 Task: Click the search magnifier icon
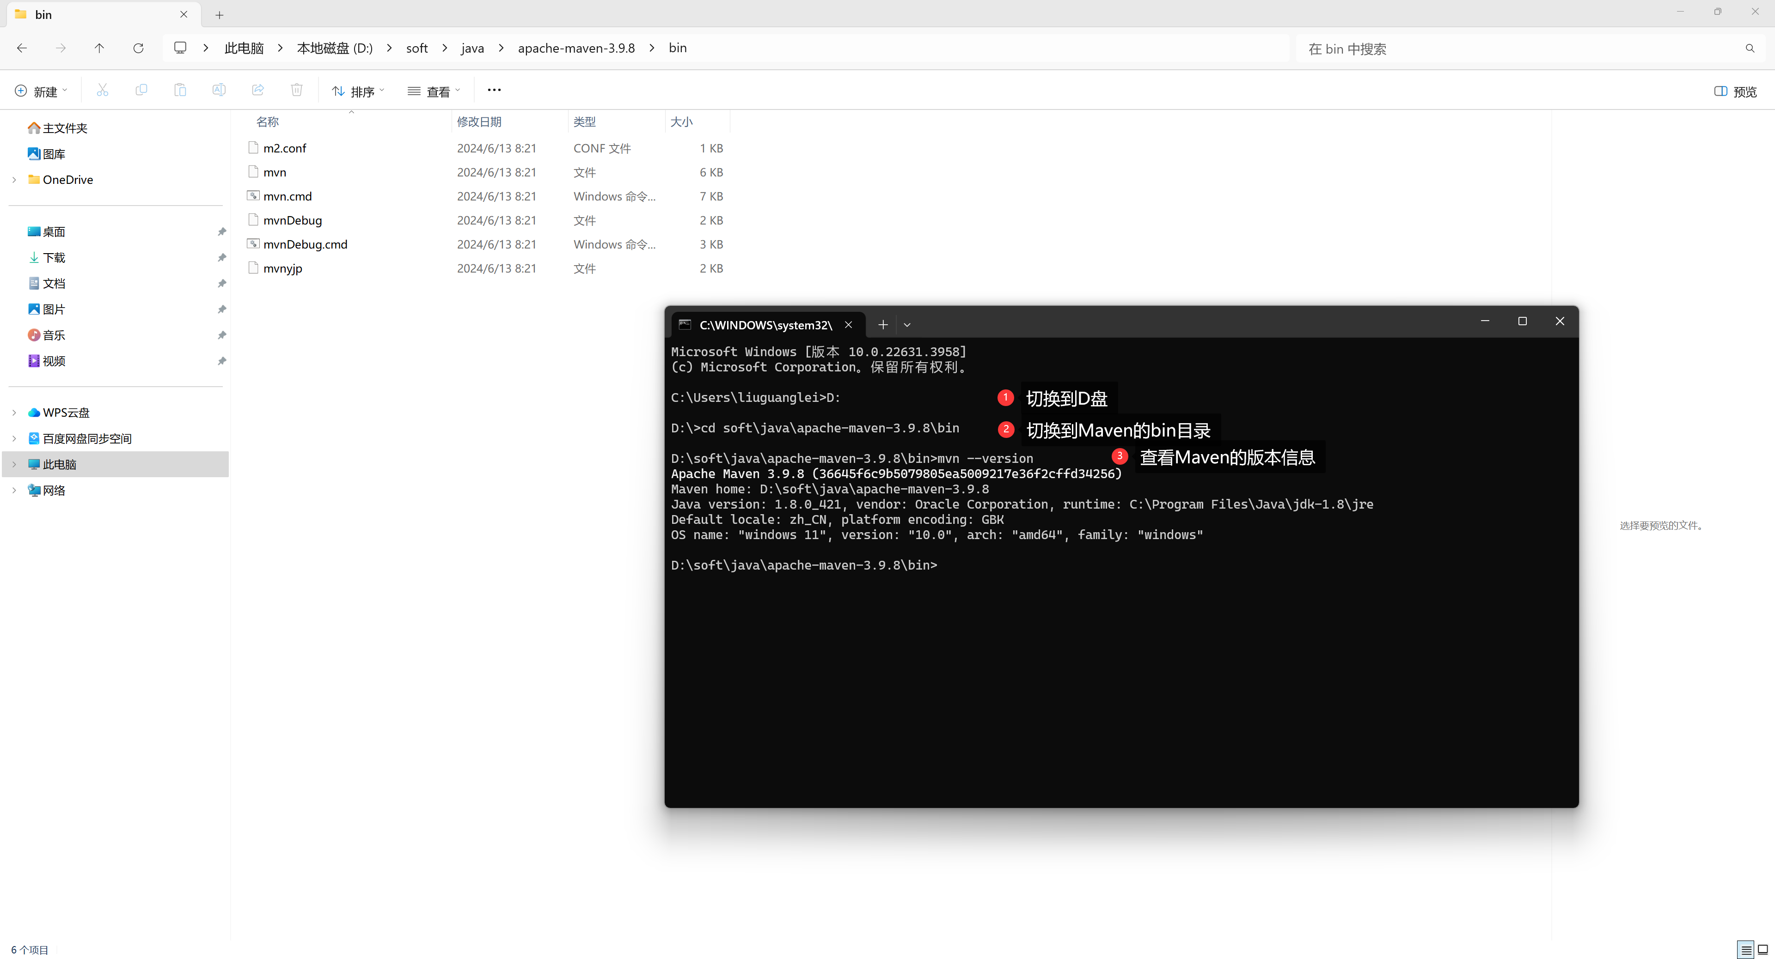pos(1750,48)
